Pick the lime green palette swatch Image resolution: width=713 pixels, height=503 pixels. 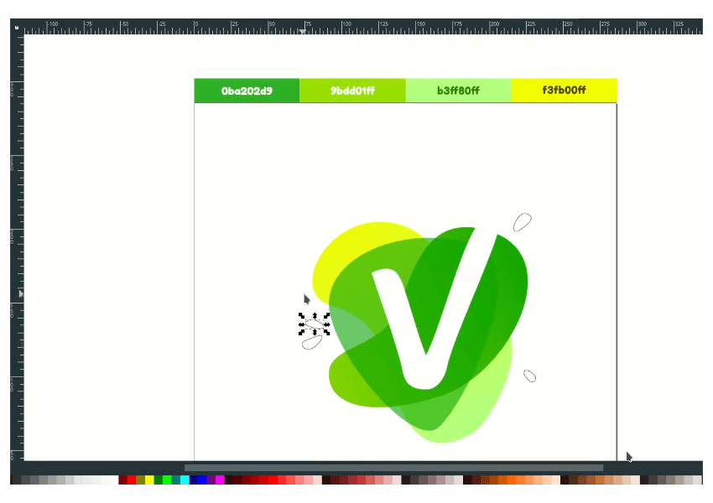(167, 480)
